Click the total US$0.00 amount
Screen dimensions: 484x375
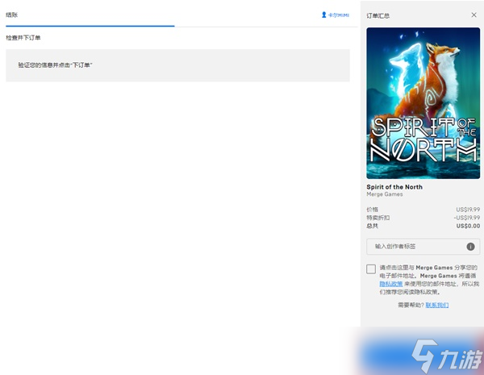468,226
